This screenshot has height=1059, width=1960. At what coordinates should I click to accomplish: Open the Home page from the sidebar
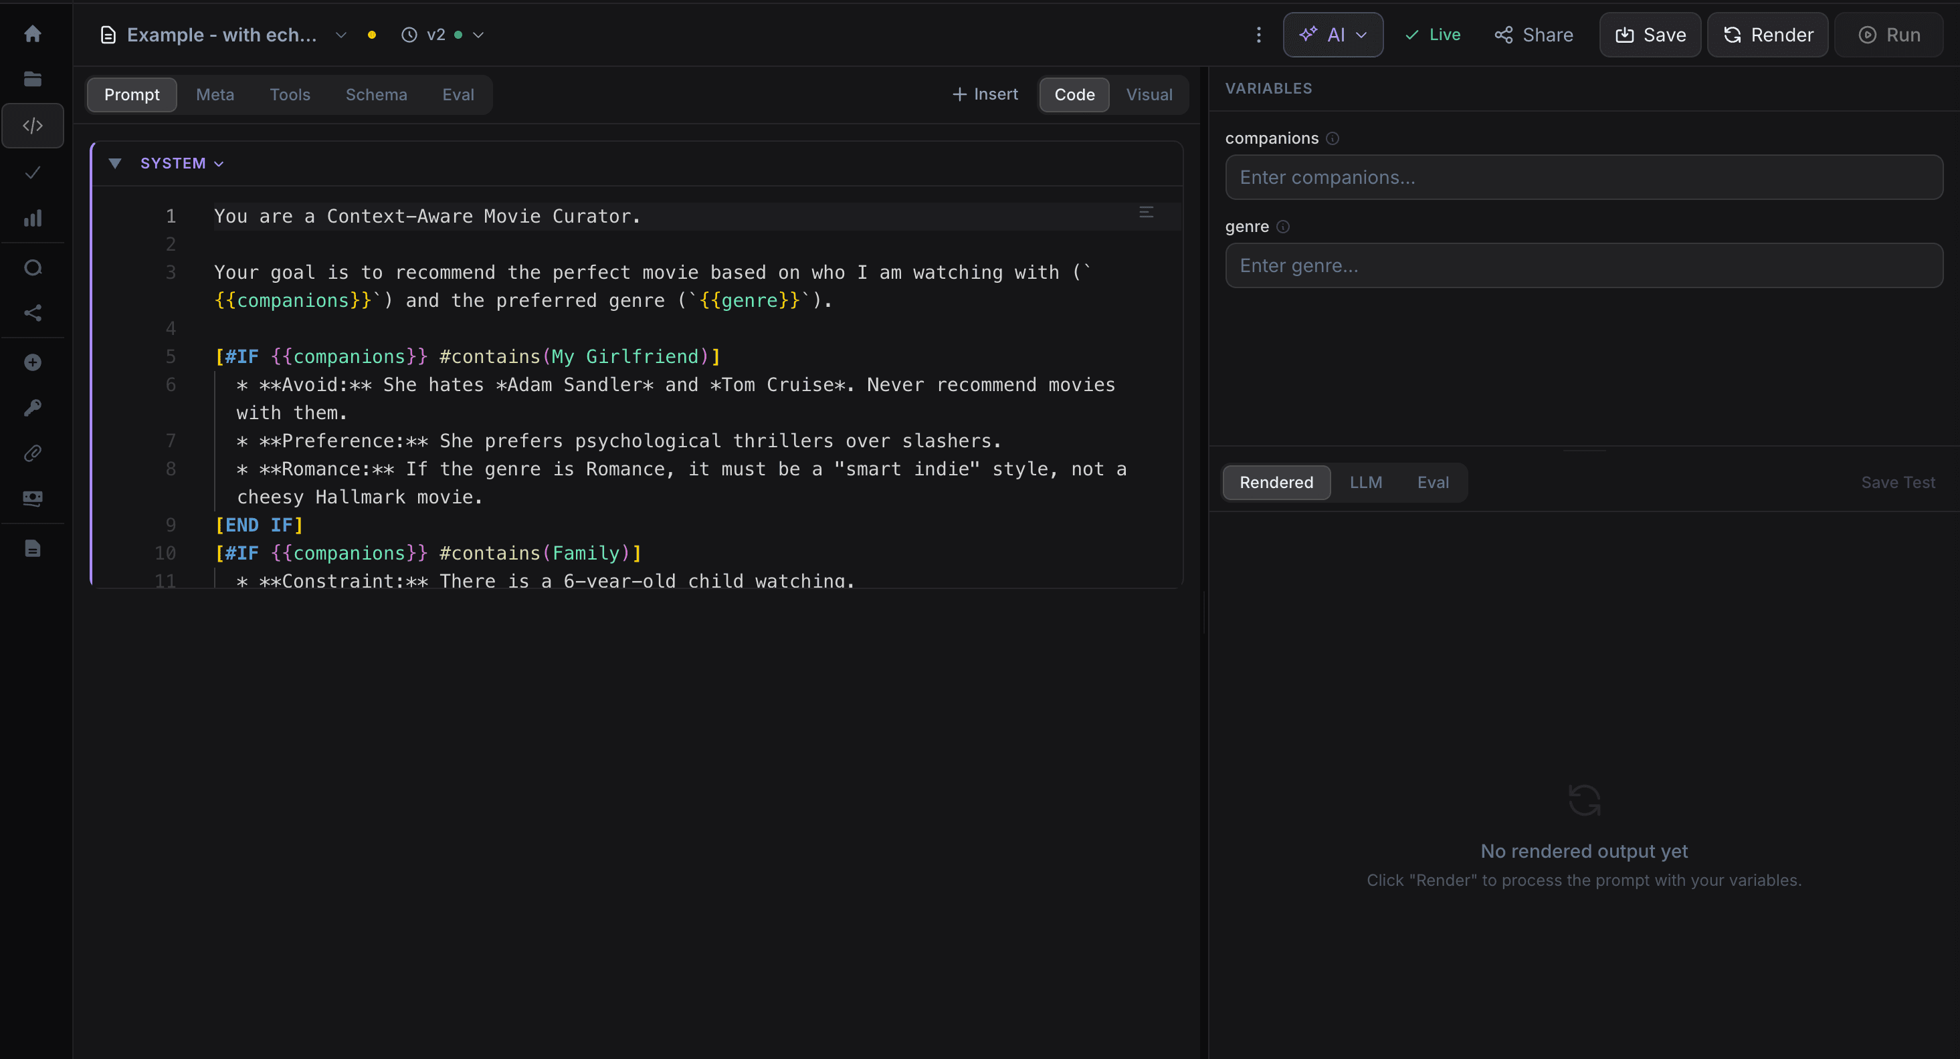coord(33,33)
